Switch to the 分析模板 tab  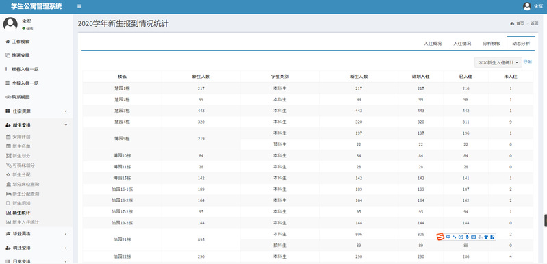pos(492,44)
